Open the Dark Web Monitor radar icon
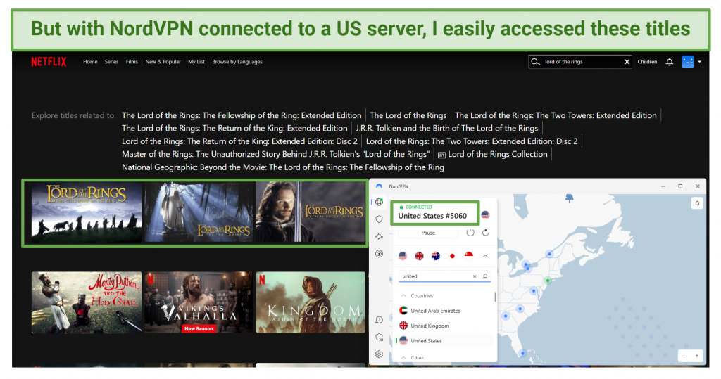Screen dimensions: 721x379 (379, 254)
